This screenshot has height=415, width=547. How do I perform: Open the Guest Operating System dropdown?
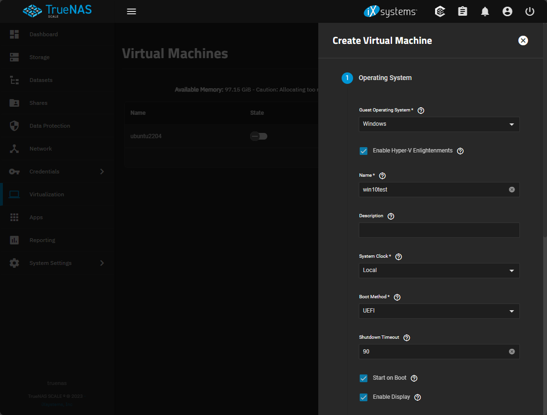439,124
